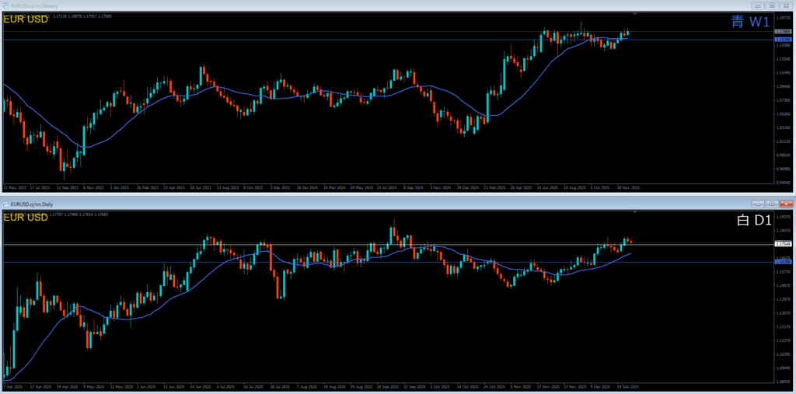Click the blue 1.16388 price tag on Weekly chart
The image size is (796, 394).
pyautogui.click(x=783, y=39)
